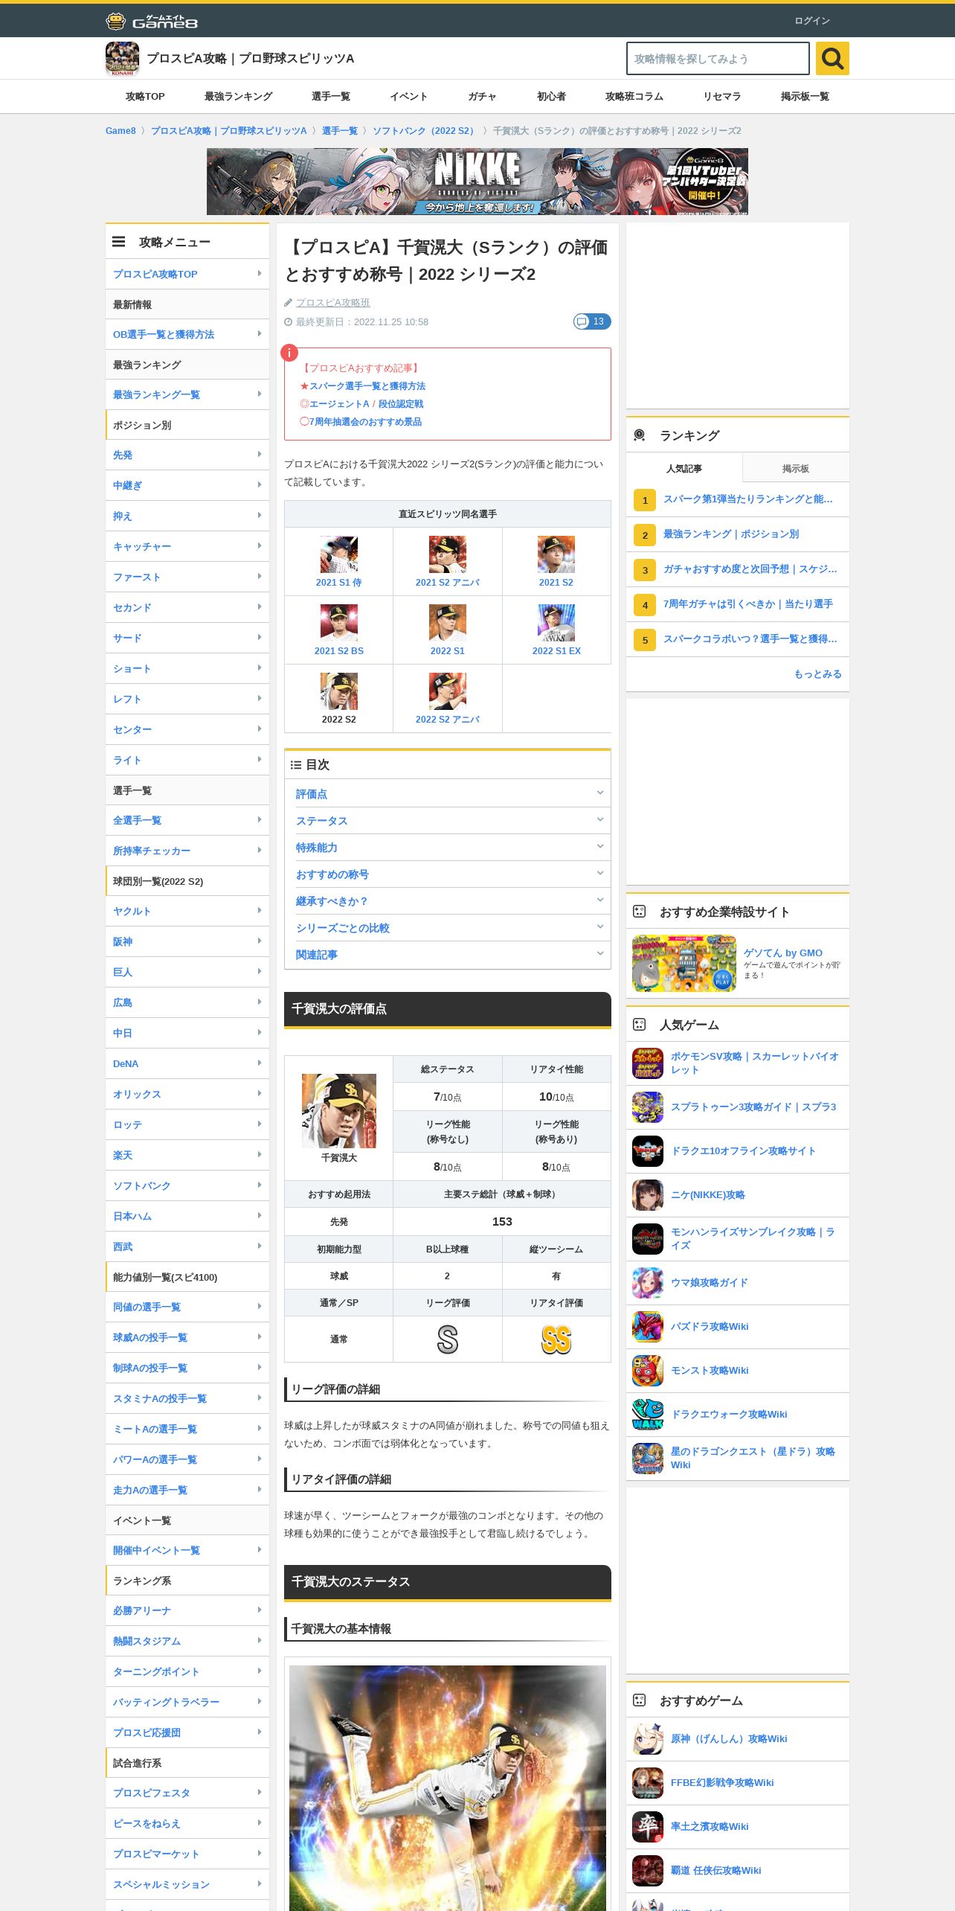This screenshot has height=1911, width=955.
Task: Open 開催中イベント一覧 sidebar link
Action: [187, 1550]
